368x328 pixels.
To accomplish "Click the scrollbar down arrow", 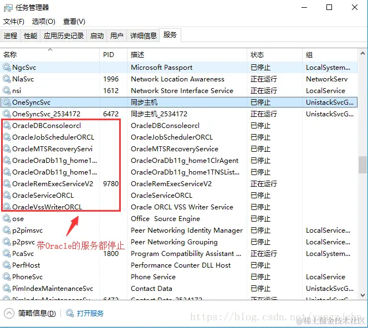I will (x=362, y=295).
